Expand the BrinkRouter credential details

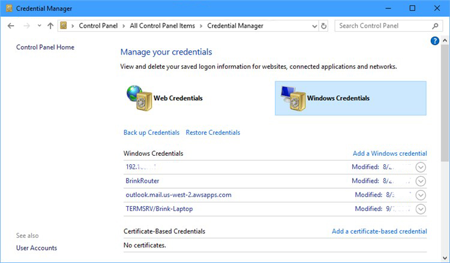click(420, 181)
